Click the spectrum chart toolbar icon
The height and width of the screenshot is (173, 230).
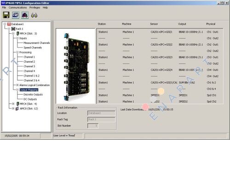[25, 15]
